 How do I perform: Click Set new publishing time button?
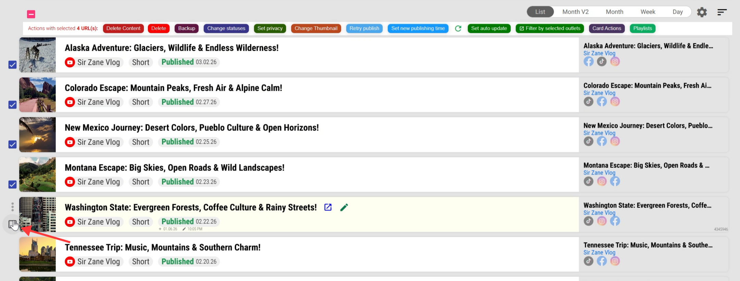pyautogui.click(x=418, y=28)
